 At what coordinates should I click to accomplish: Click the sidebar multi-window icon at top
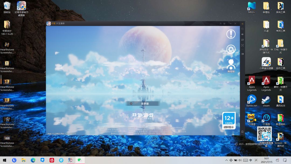pos(242,29)
